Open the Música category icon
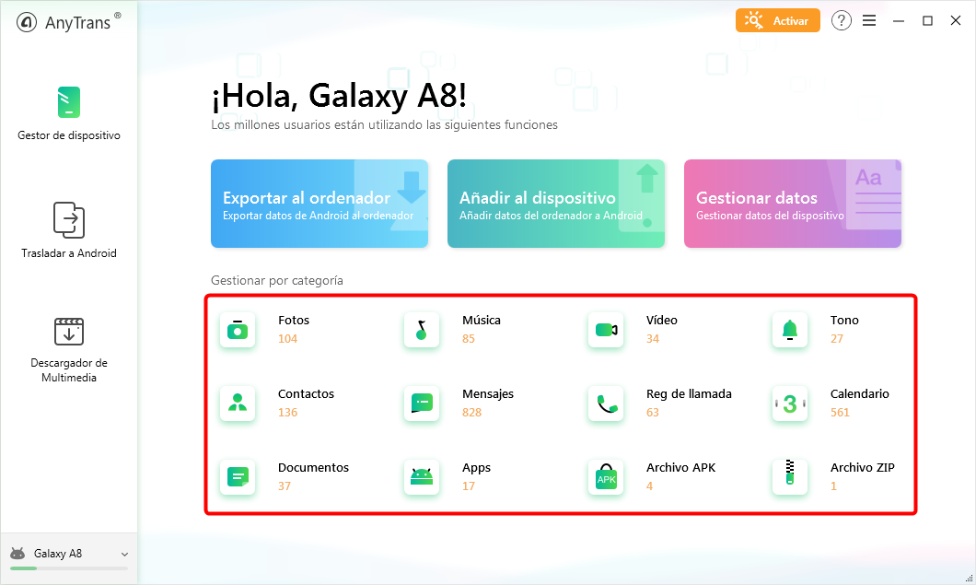 pyautogui.click(x=422, y=330)
